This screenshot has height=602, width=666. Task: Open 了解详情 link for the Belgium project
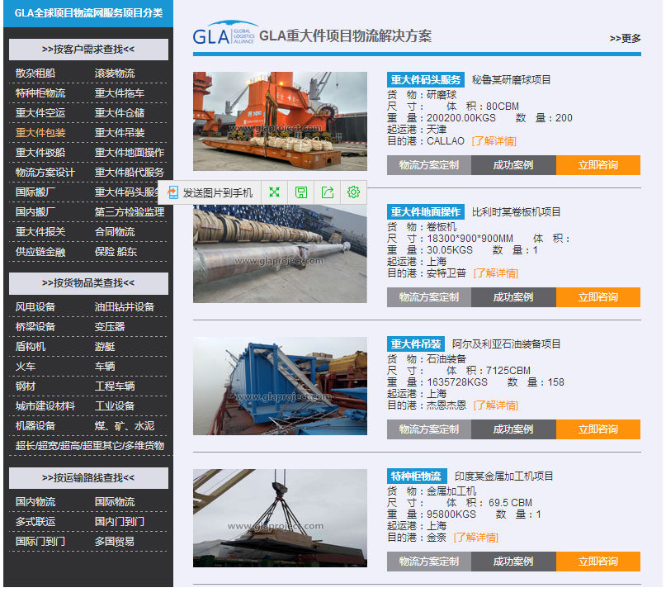click(x=496, y=273)
